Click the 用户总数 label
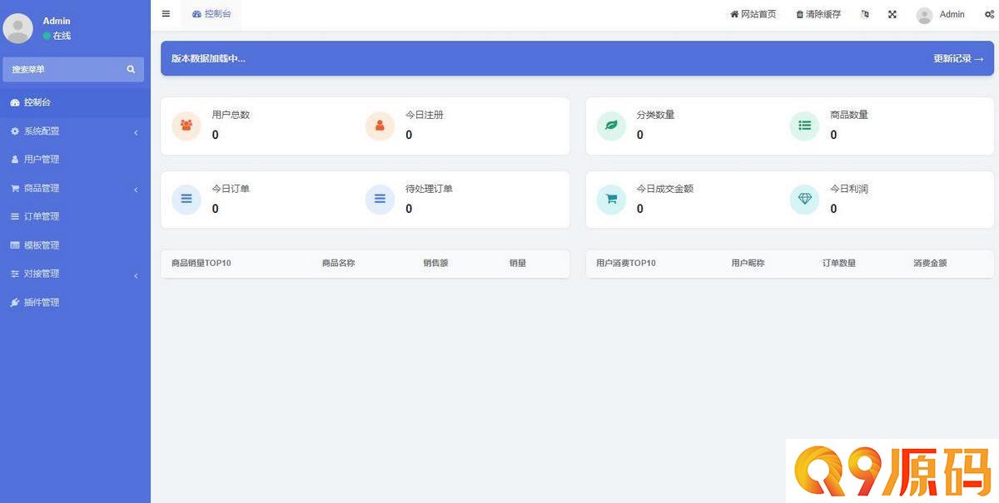Image resolution: width=999 pixels, height=503 pixels. 231,115
